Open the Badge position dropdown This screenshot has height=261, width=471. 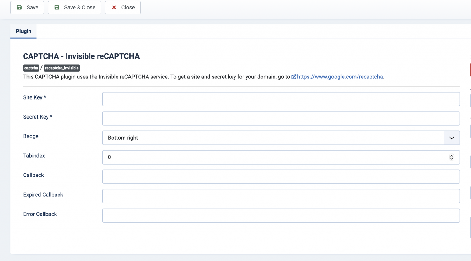(x=281, y=138)
